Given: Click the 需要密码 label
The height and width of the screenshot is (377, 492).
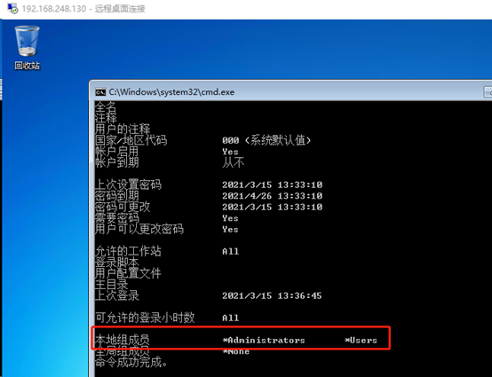Looking at the screenshot, I should (117, 218).
